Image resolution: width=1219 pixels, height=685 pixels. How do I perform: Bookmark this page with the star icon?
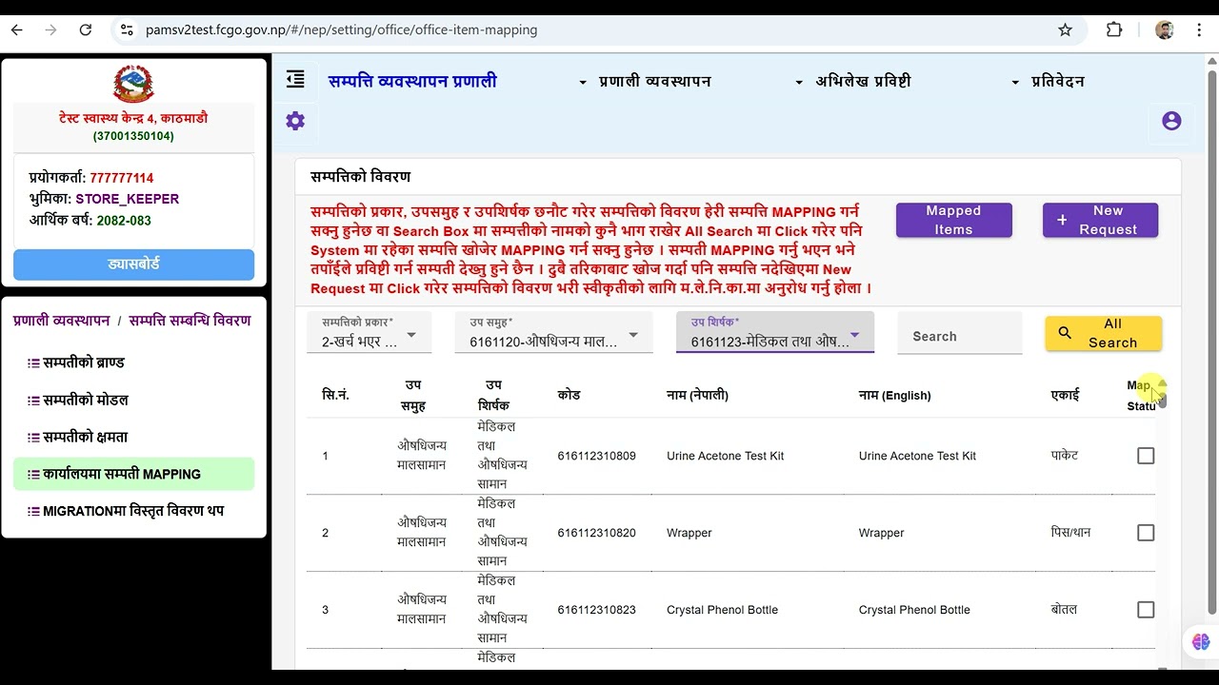pos(1065,29)
